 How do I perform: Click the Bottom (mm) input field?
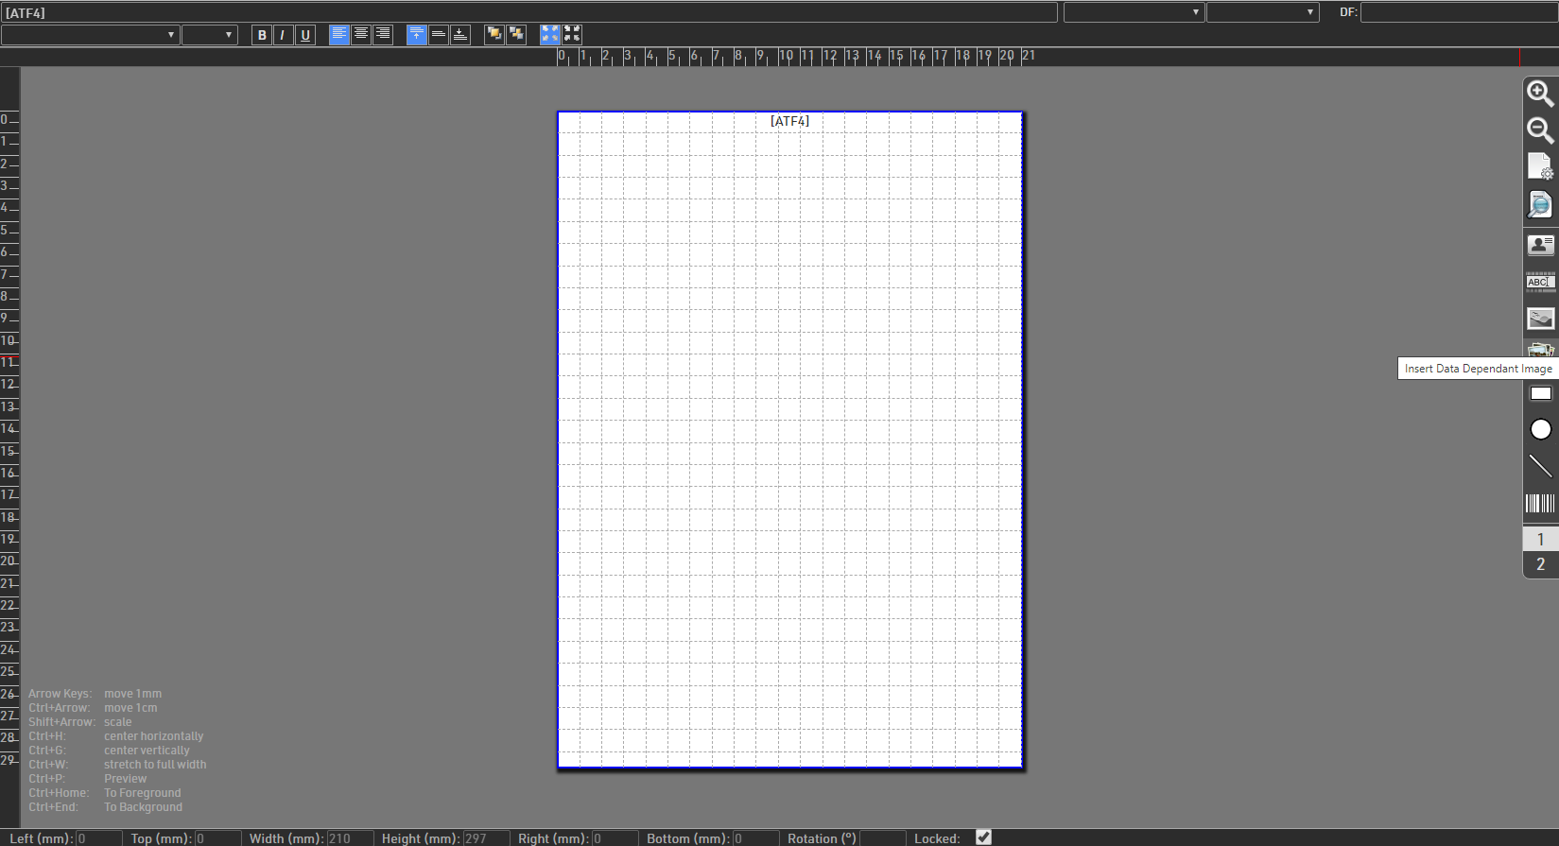click(756, 838)
